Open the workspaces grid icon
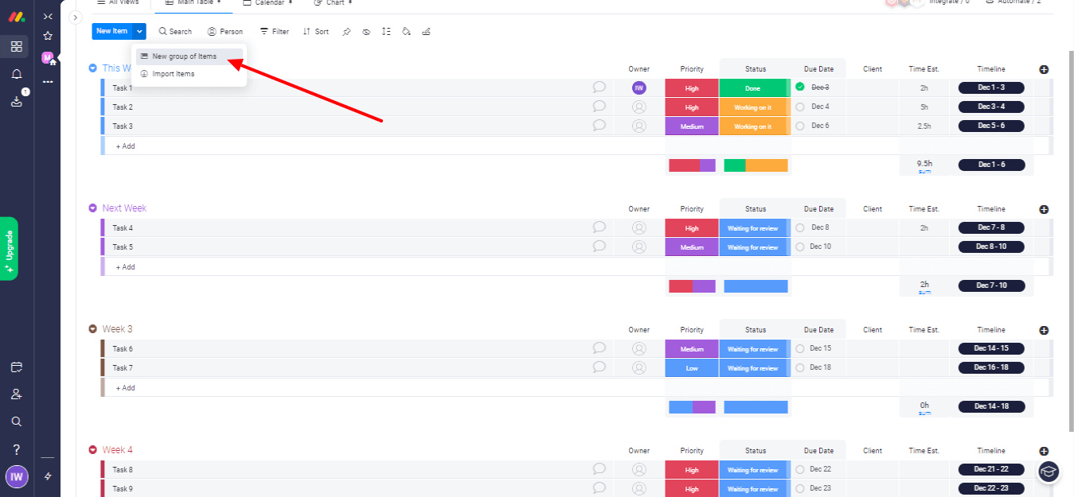 [16, 47]
